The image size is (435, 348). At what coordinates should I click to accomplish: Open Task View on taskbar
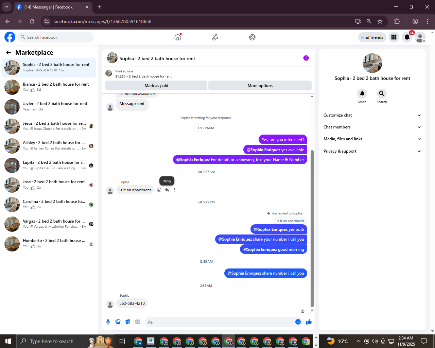click(x=122, y=341)
